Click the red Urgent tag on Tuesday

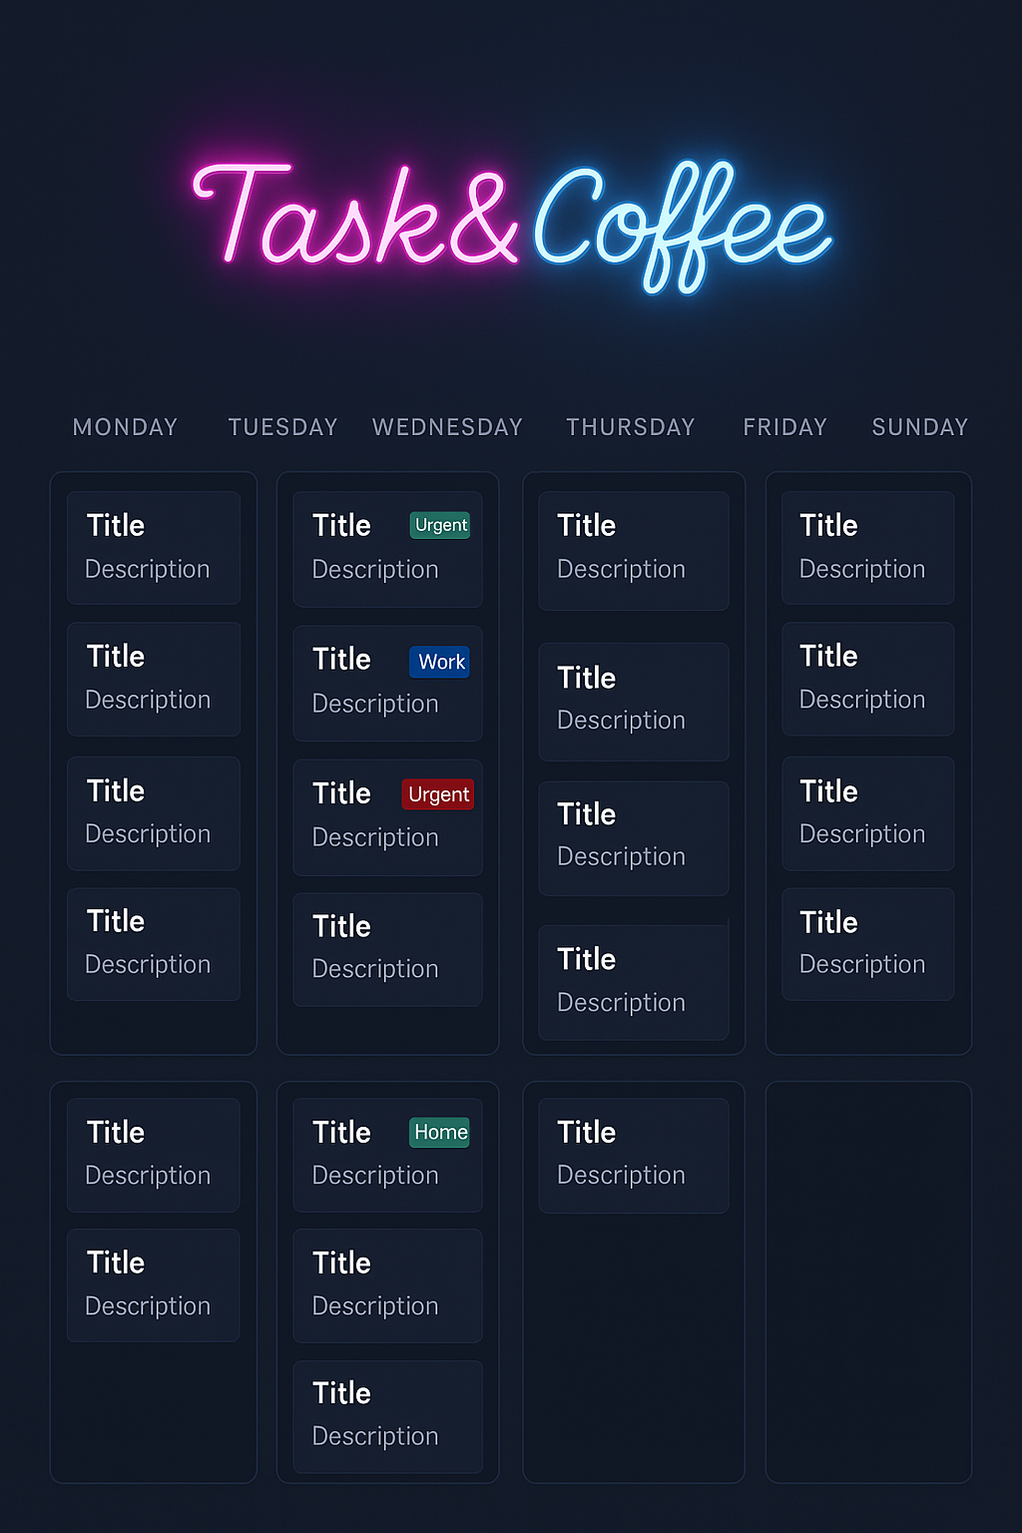(x=437, y=794)
